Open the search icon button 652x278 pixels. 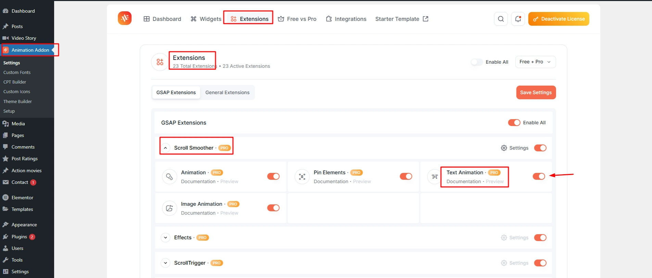[x=501, y=19]
